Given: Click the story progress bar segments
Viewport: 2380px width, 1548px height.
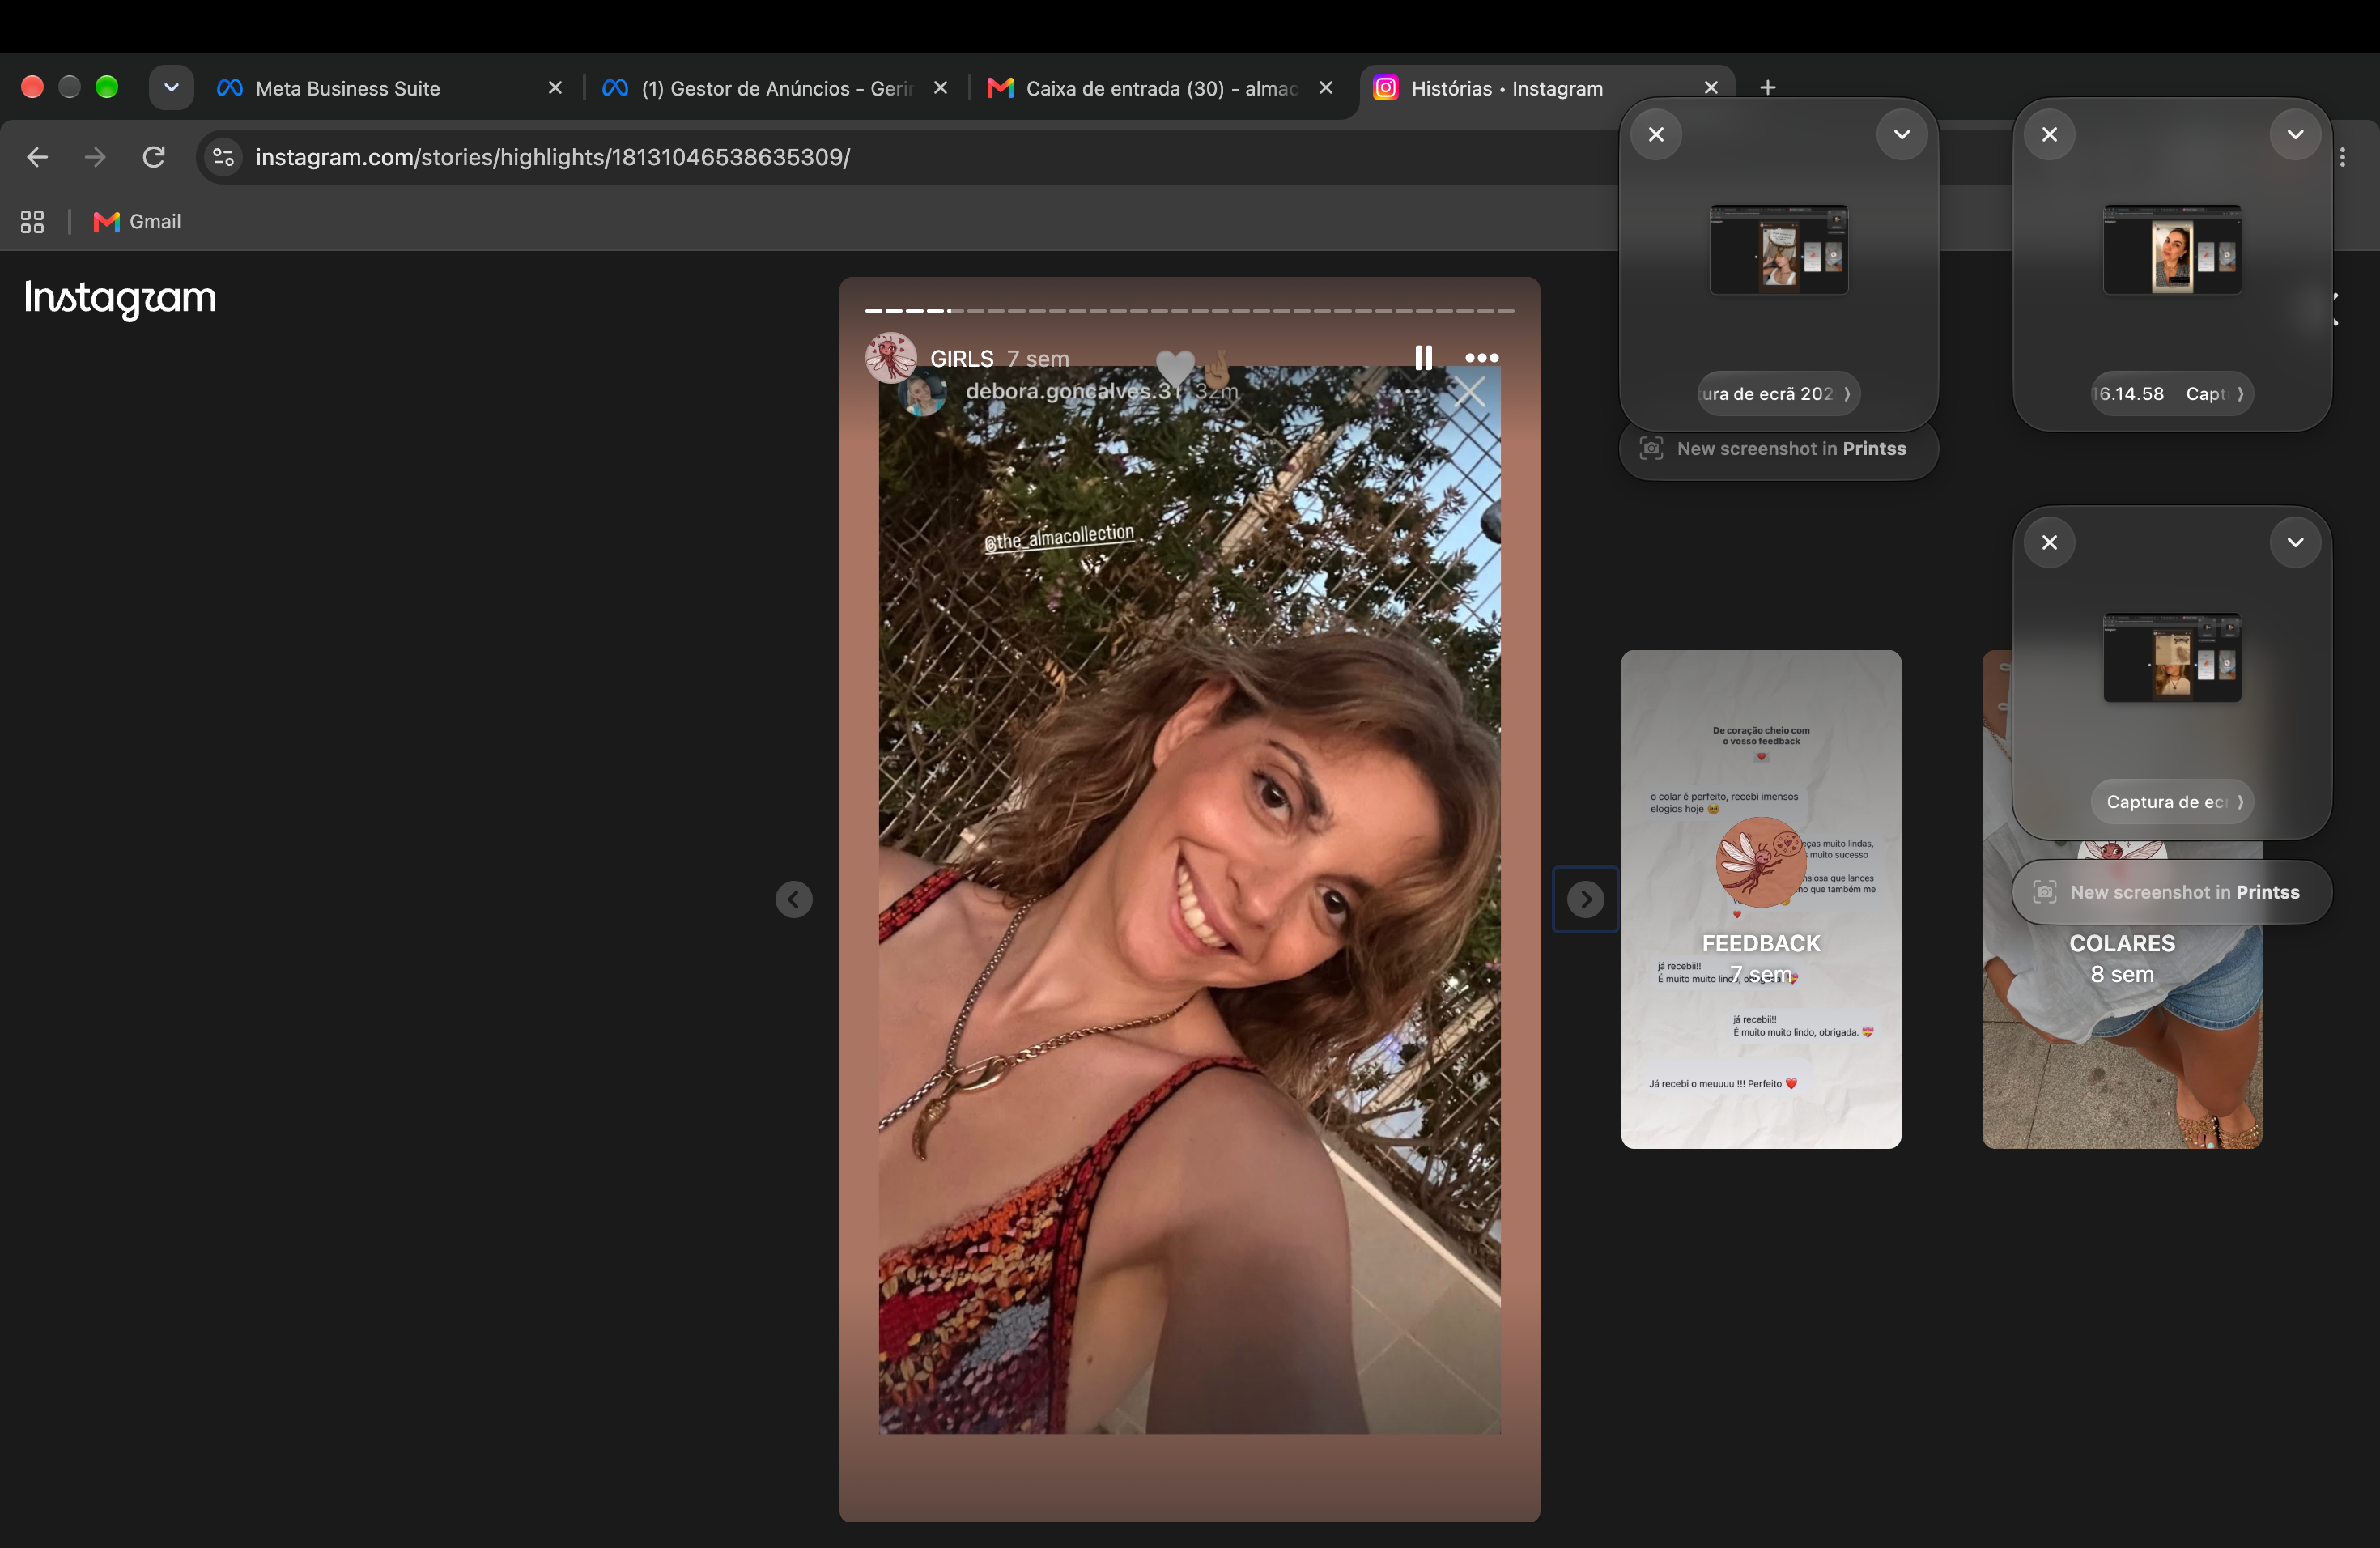Looking at the screenshot, I should tap(1189, 311).
